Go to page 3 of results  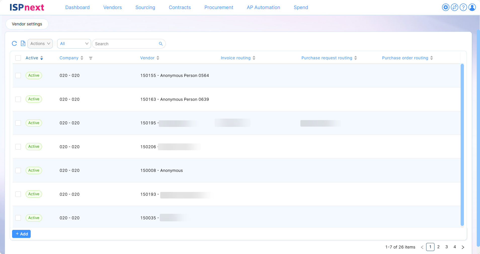coord(447,247)
